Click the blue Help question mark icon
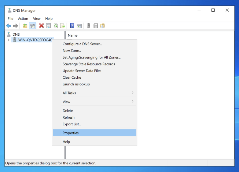 (72, 26)
